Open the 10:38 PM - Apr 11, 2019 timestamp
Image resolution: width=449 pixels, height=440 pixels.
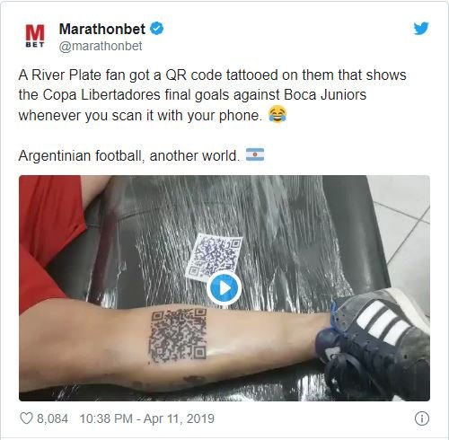tap(147, 418)
